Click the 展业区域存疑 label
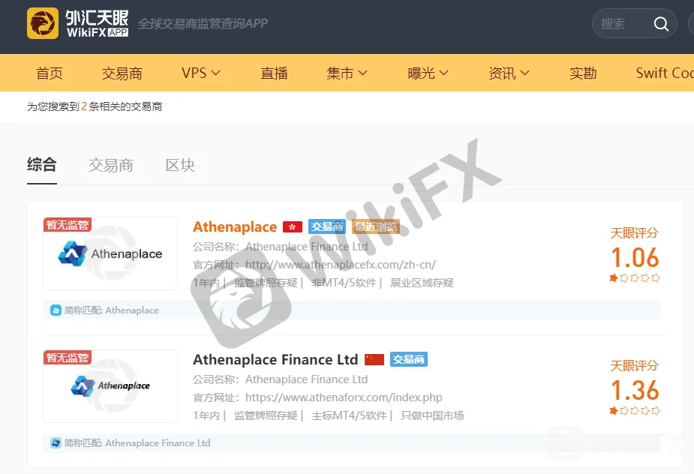The height and width of the screenshot is (474, 694). coord(422,283)
